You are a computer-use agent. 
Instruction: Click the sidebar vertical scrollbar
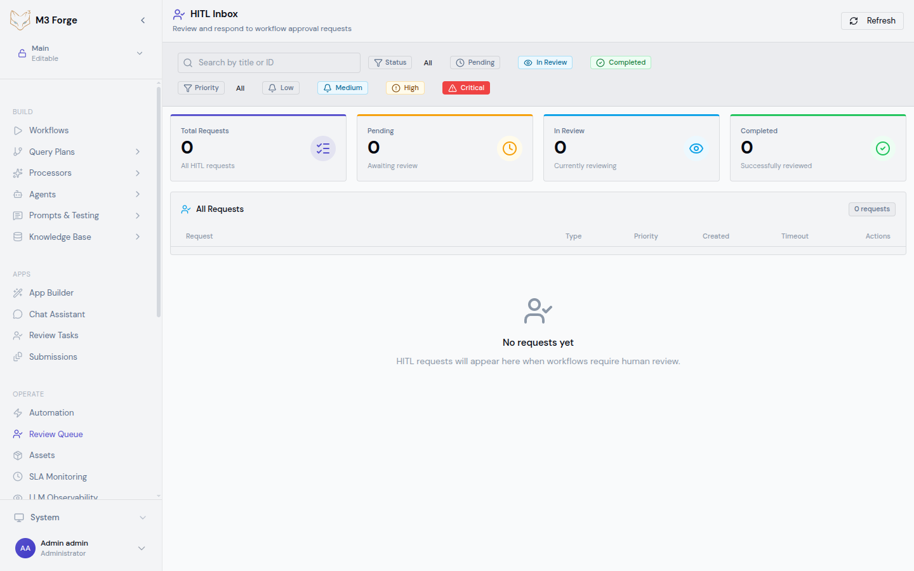(x=159, y=203)
